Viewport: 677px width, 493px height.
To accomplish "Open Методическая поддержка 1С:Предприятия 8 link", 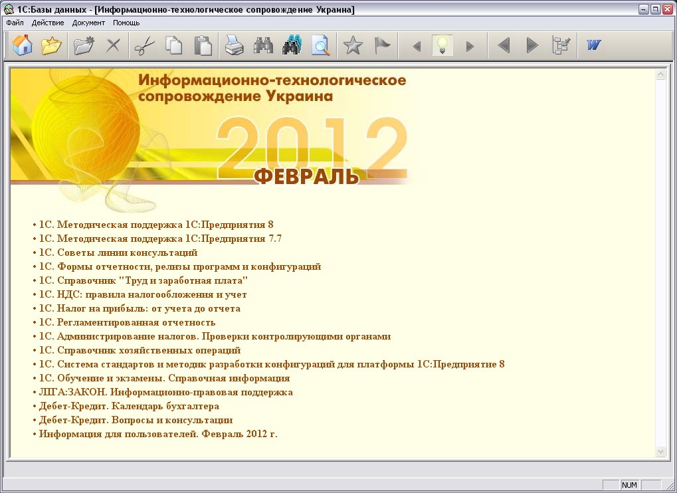I will pyautogui.click(x=156, y=225).
